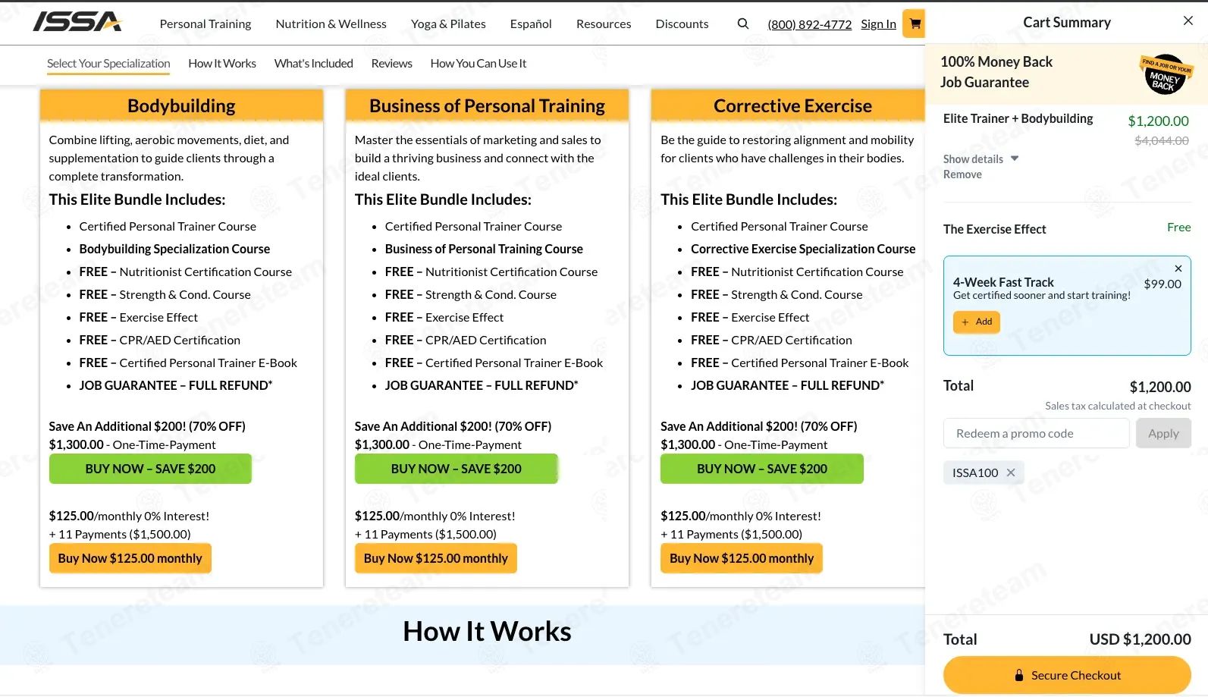
Task: Go to What's Included tab
Action: 314,64
